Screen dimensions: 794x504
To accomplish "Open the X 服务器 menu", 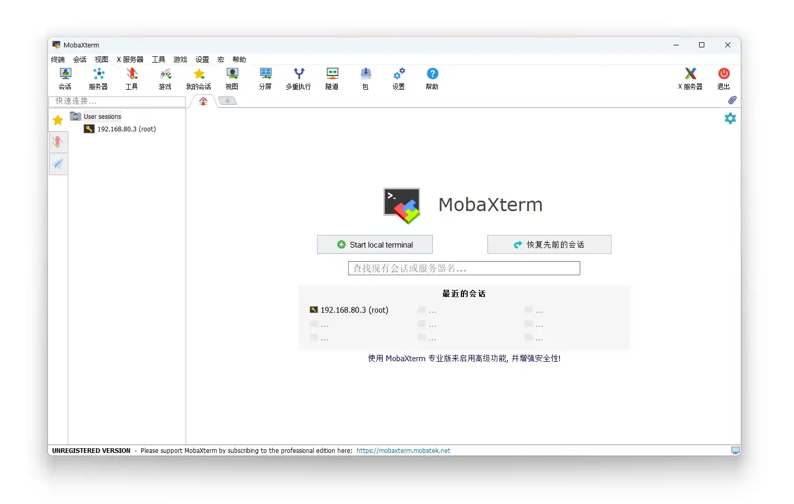I will pyautogui.click(x=130, y=59).
